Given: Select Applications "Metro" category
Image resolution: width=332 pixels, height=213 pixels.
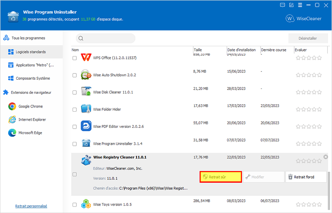Looking at the screenshot, I should click(32, 65).
